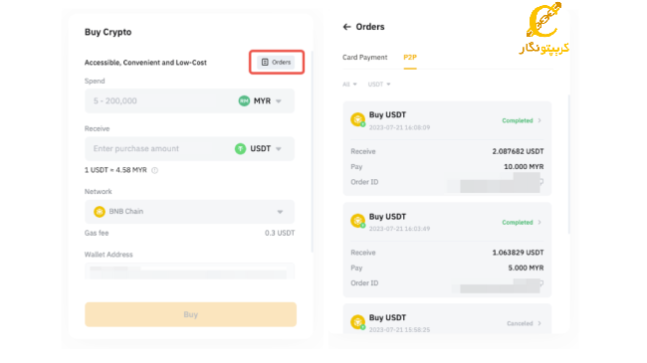Click the back arrow beside Orders
Screen dimensions: 647x363
pos(346,27)
